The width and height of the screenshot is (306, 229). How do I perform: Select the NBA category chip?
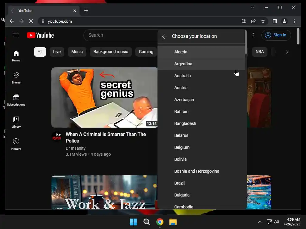(x=260, y=52)
